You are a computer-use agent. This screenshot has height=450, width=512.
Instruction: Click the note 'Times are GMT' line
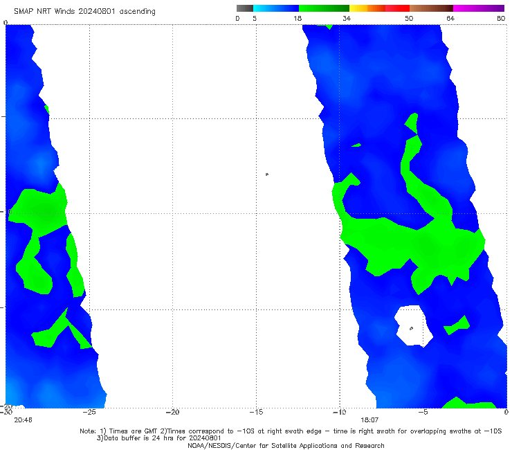291,431
